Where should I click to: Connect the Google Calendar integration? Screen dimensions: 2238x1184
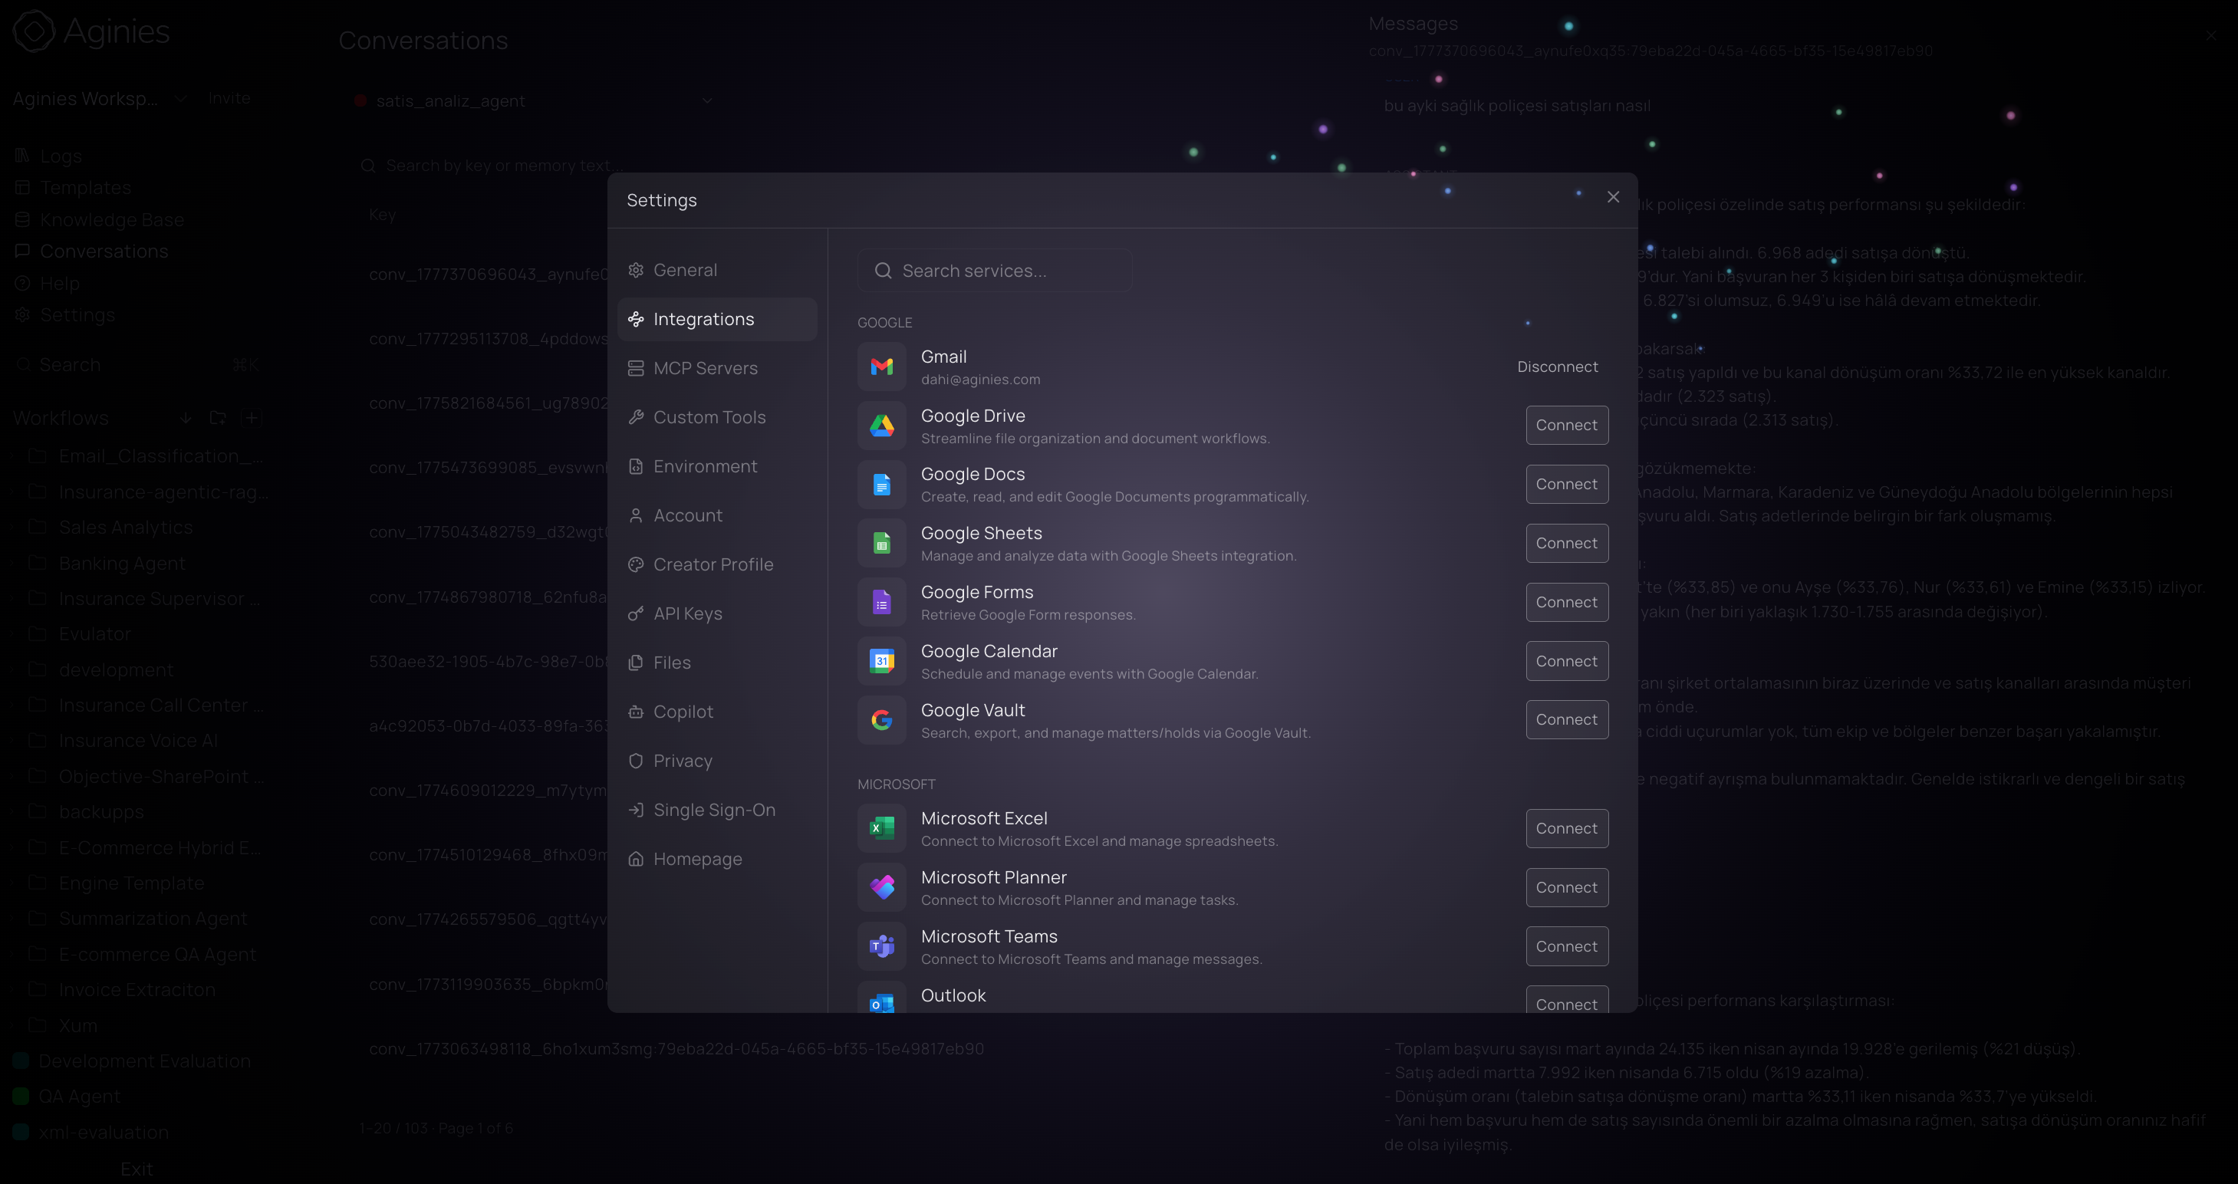coord(1566,661)
